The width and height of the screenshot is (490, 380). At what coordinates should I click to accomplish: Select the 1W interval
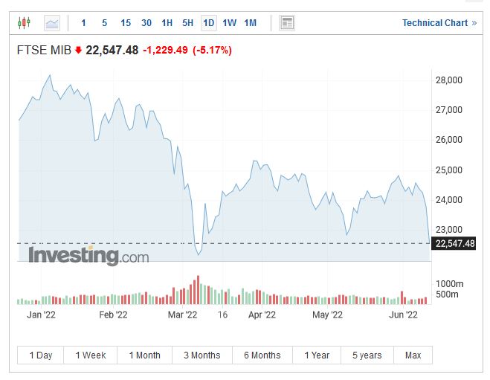(230, 23)
